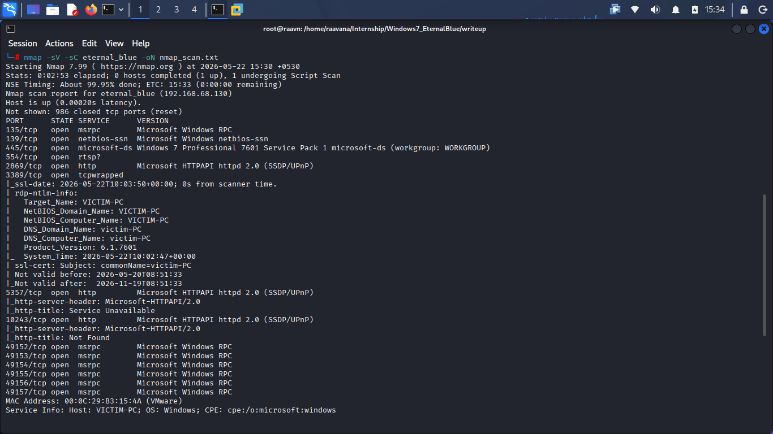Launch Firefox from the panel

click(91, 10)
